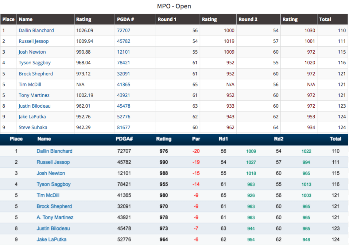Click the Par column header

196,139
